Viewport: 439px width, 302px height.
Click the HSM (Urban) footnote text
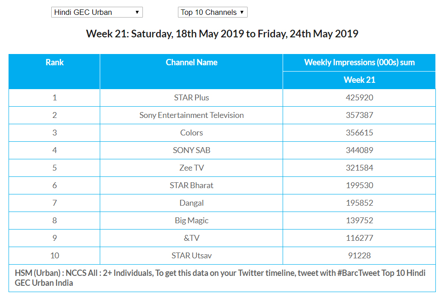pos(220,278)
